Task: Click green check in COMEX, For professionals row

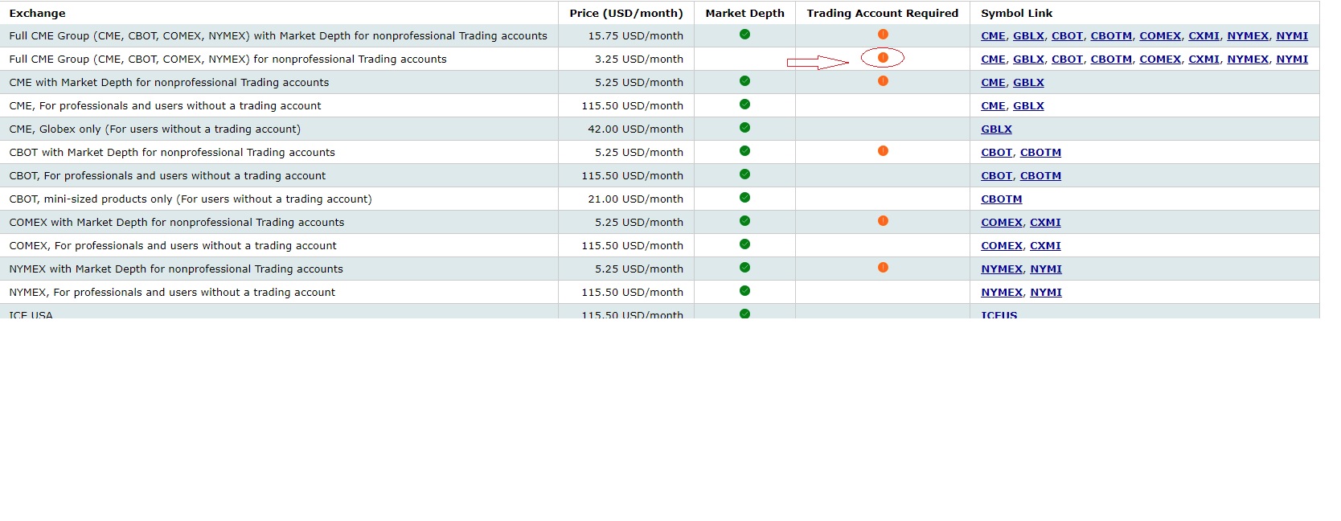Action: click(744, 244)
